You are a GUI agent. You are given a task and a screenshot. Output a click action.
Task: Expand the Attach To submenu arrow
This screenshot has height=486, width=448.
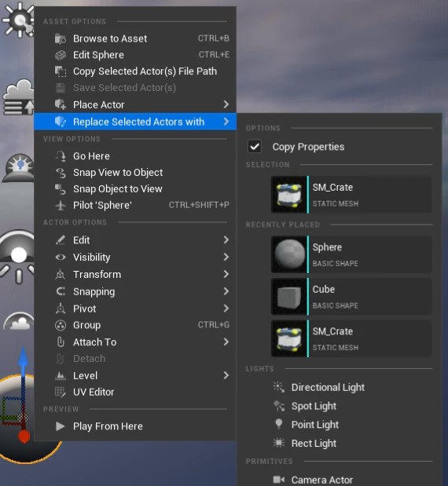tap(226, 342)
